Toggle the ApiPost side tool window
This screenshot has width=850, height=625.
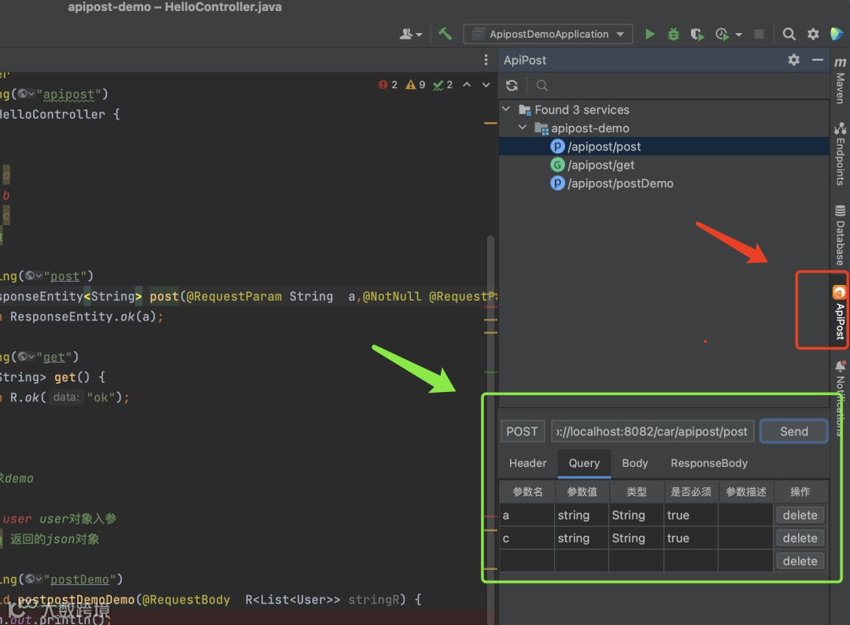coord(840,312)
